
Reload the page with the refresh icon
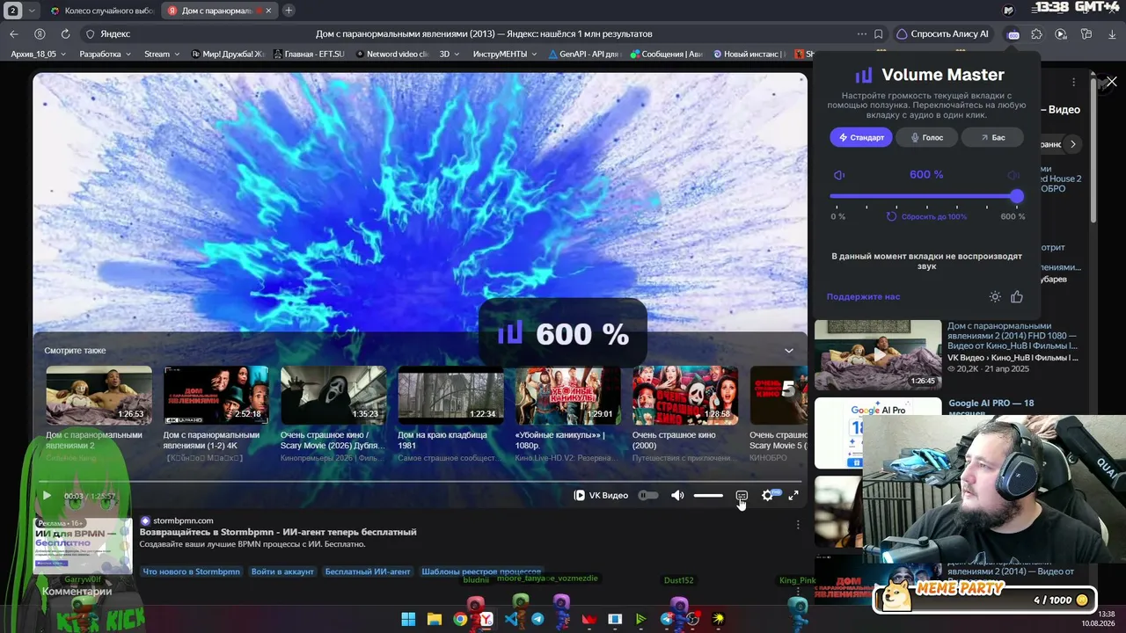click(65, 34)
